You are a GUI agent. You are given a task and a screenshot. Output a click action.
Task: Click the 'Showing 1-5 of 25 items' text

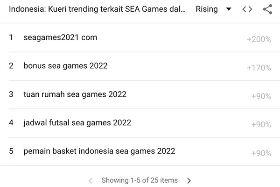(x=140, y=180)
